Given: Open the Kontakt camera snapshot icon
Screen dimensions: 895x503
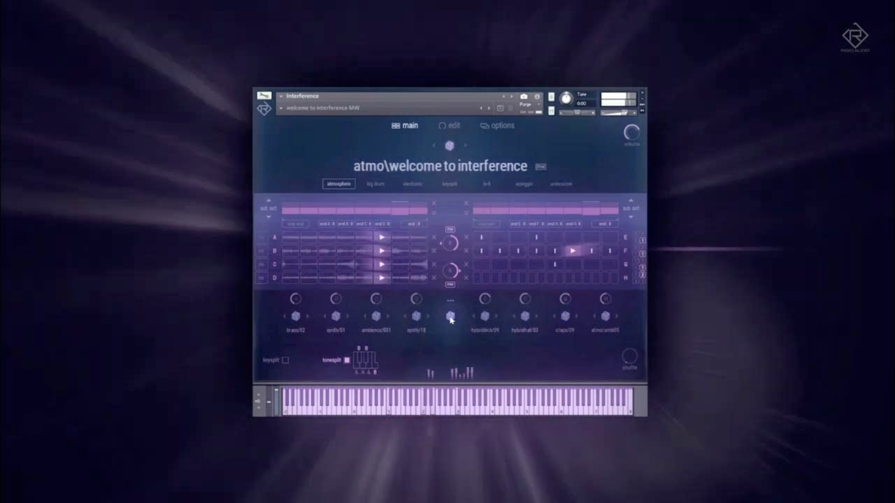Looking at the screenshot, I should tap(524, 96).
